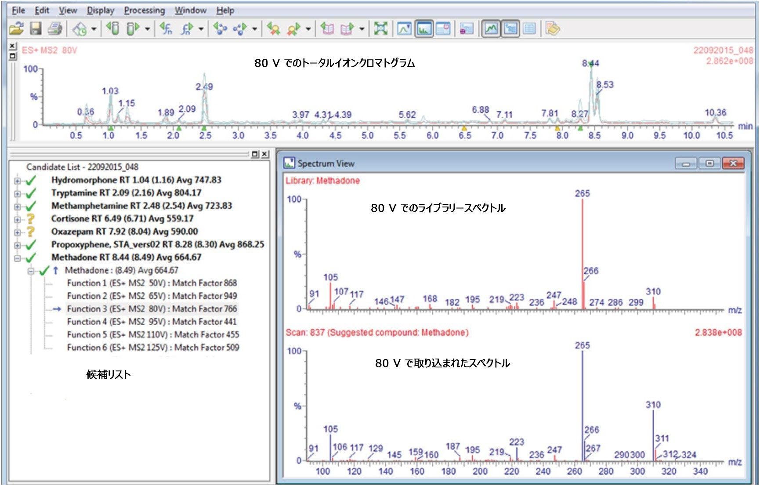Click previous compound molecule icon

220,29
